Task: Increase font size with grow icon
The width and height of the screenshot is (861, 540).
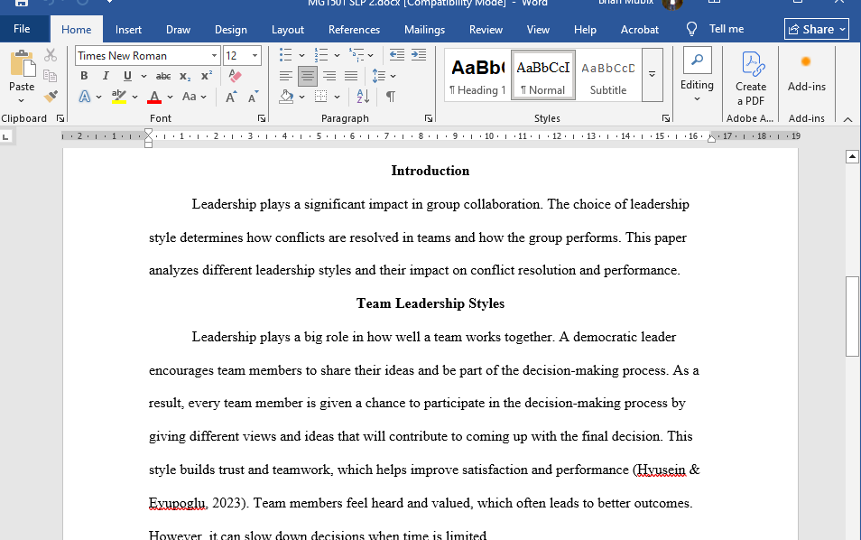Action: 231,97
